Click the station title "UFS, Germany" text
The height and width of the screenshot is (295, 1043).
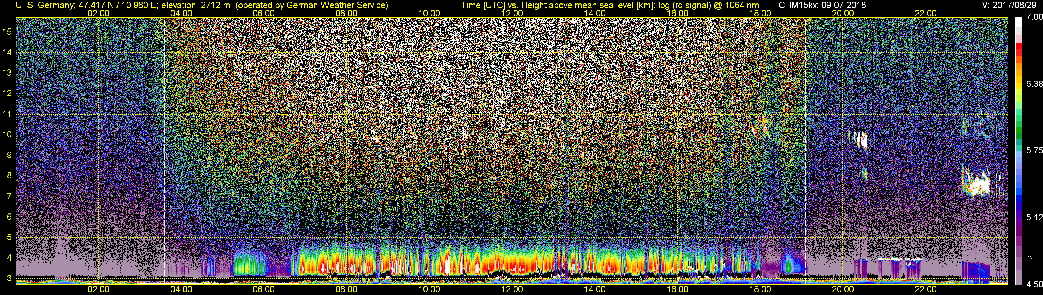44,5
